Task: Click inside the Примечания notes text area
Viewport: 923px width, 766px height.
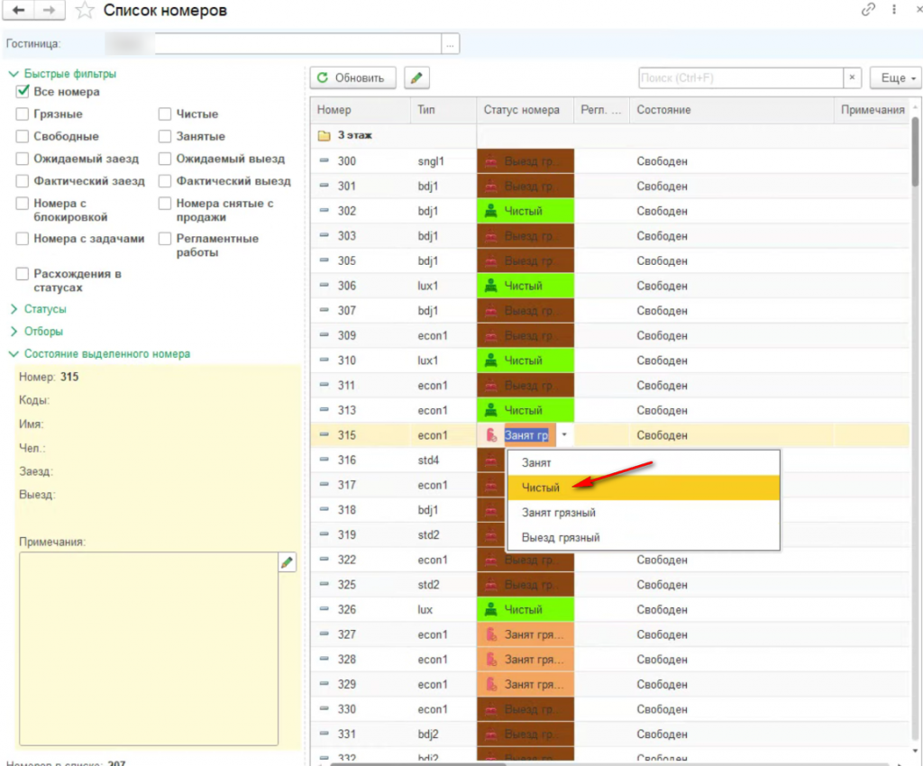Action: 149,648
